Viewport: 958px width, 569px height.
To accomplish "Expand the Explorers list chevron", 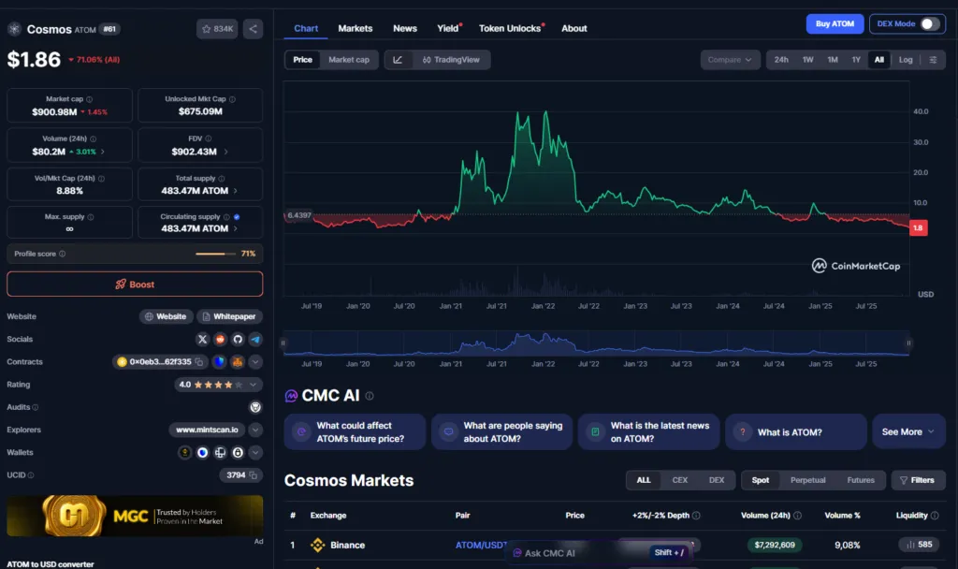I will point(255,430).
